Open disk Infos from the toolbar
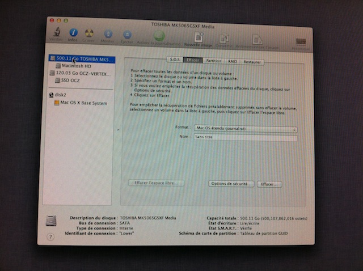 pyautogui.click(x=73, y=33)
